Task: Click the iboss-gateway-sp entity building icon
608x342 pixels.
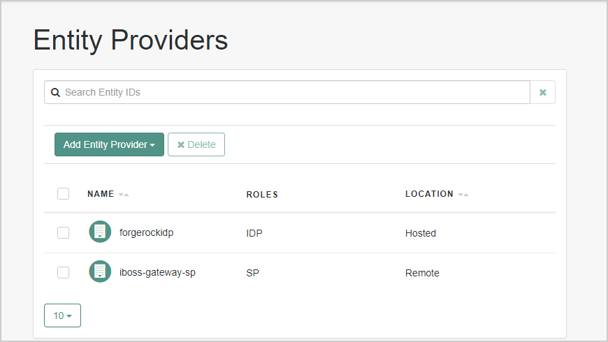Action: 100,272
